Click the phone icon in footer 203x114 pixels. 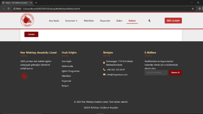click(x=104, y=70)
